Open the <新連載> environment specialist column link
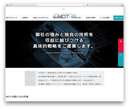This screenshot has height=109, width=129. [x=70, y=84]
